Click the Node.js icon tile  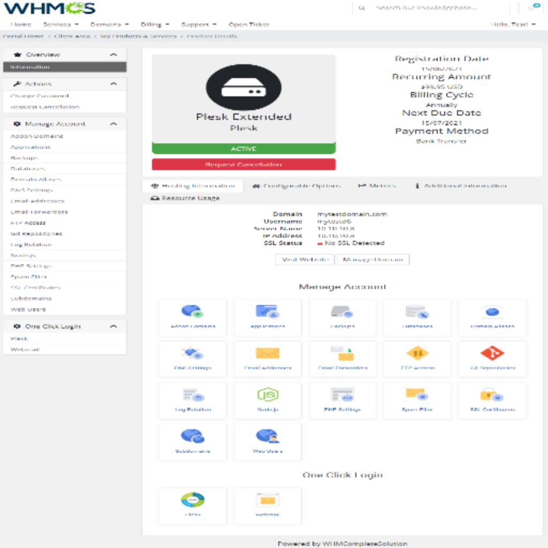click(x=268, y=400)
